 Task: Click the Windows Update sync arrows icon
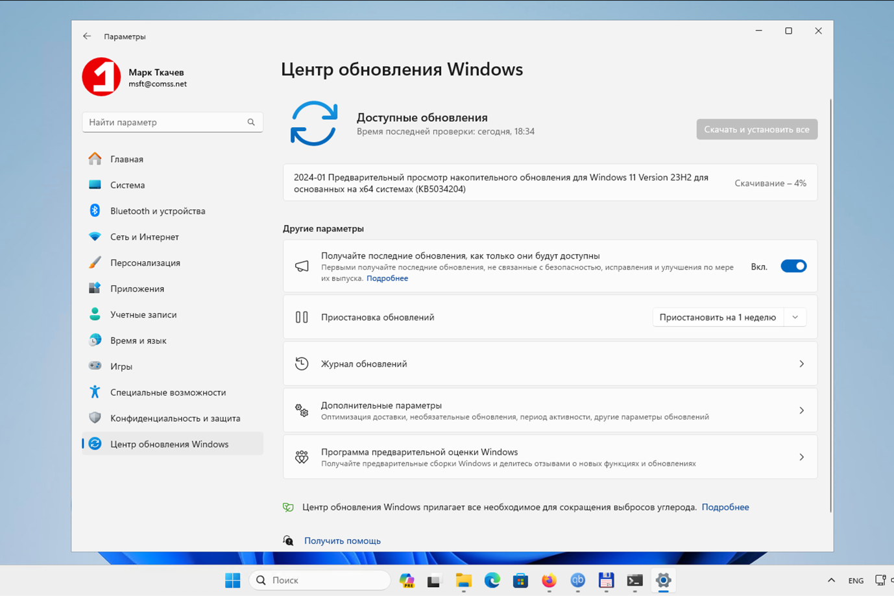pos(314,123)
